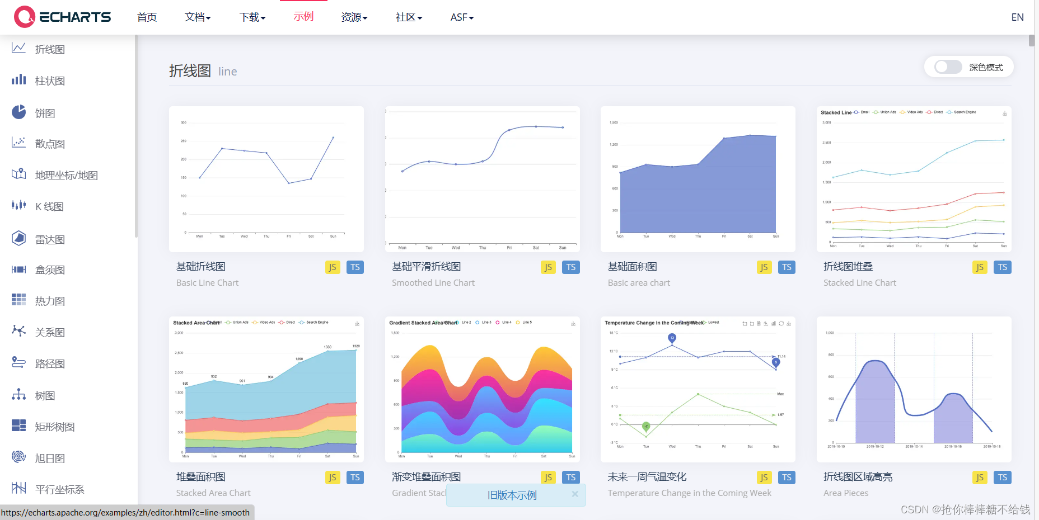
Task: Click the treemap icon in sidebar
Action: coord(19,426)
